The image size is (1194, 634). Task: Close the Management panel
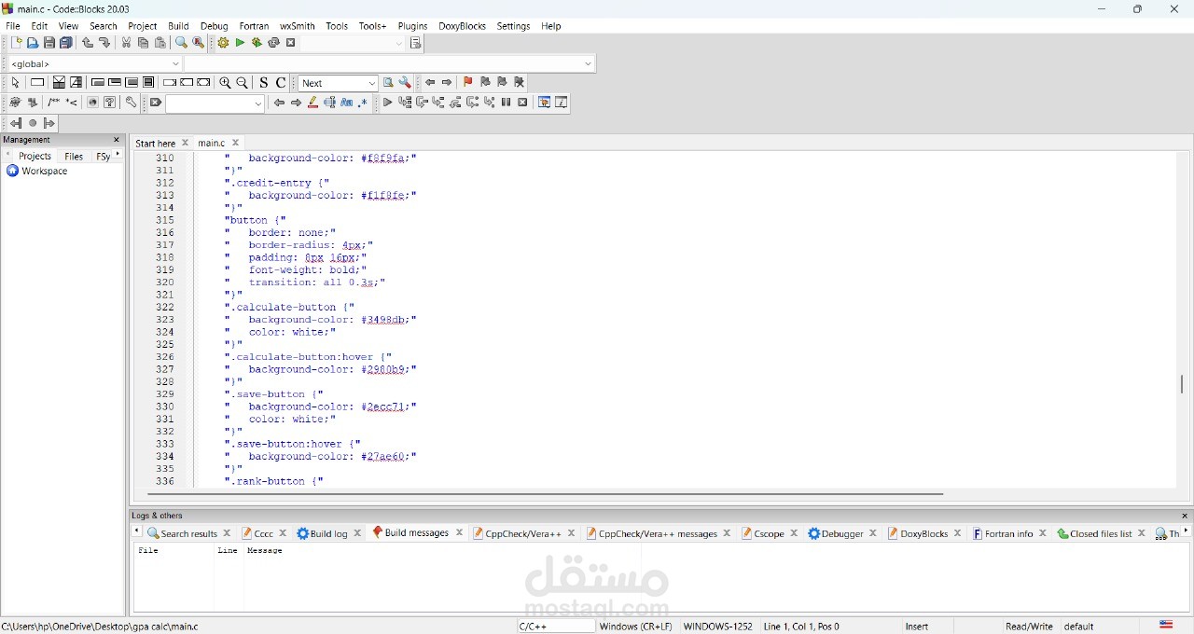pos(117,140)
